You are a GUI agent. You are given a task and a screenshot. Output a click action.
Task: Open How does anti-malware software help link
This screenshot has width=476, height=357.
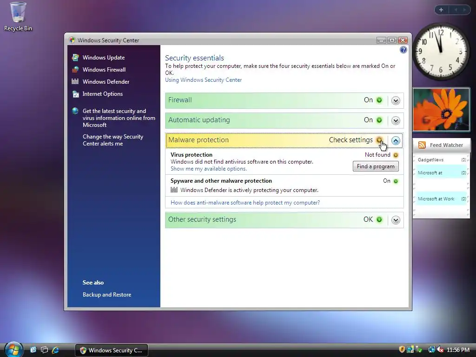coord(245,203)
